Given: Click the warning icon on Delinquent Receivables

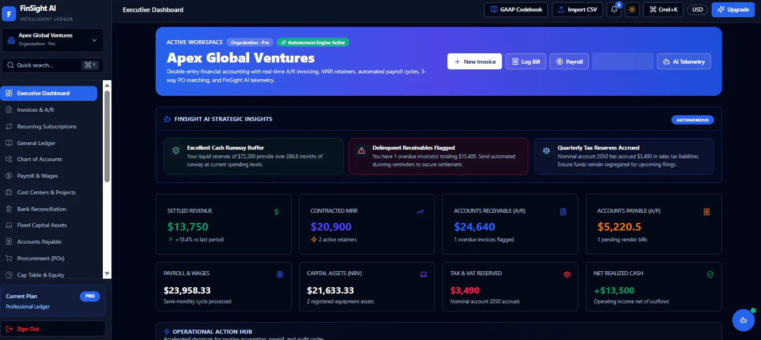Looking at the screenshot, I should (361, 150).
